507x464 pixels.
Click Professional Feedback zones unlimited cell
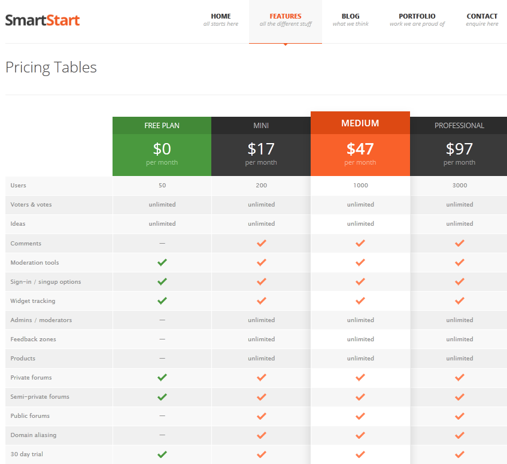tap(460, 339)
